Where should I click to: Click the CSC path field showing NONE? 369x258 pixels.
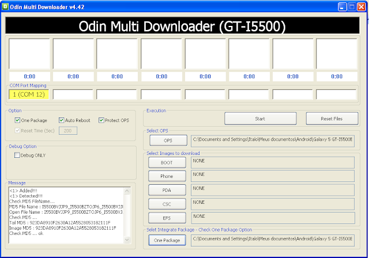point(273,204)
